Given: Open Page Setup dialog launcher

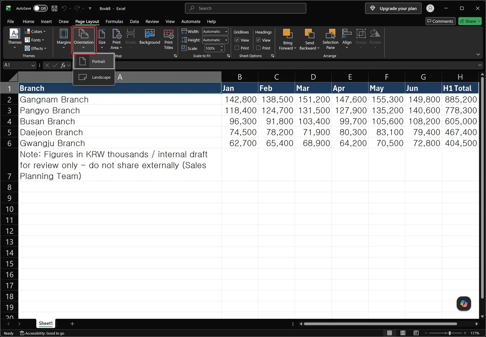Looking at the screenshot, I should click(175, 56).
